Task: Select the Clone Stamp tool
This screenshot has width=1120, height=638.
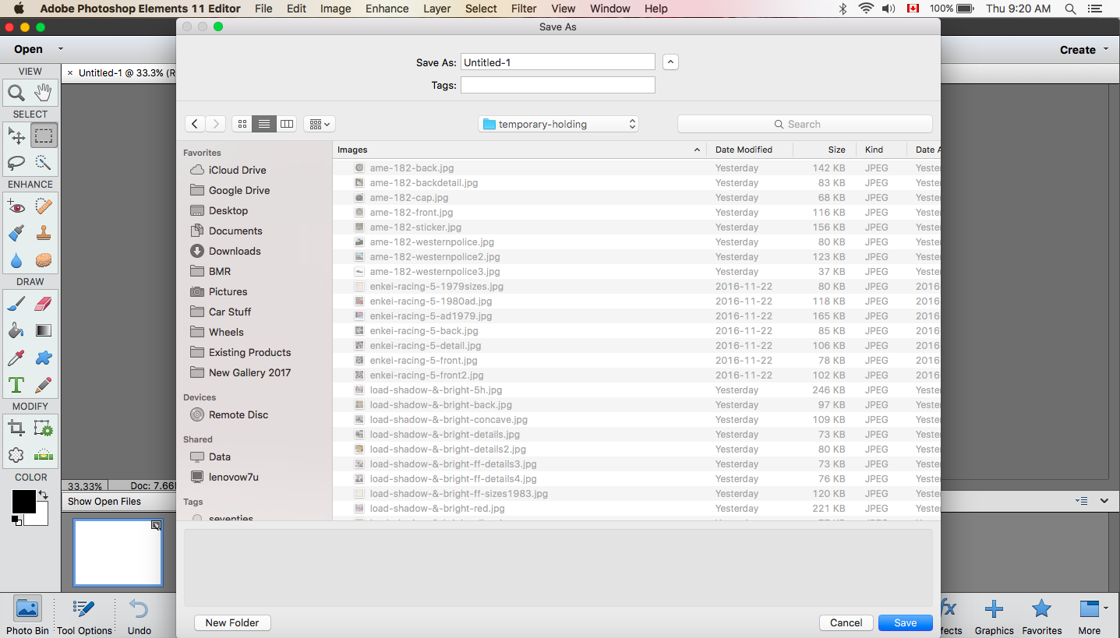Action: [44, 233]
